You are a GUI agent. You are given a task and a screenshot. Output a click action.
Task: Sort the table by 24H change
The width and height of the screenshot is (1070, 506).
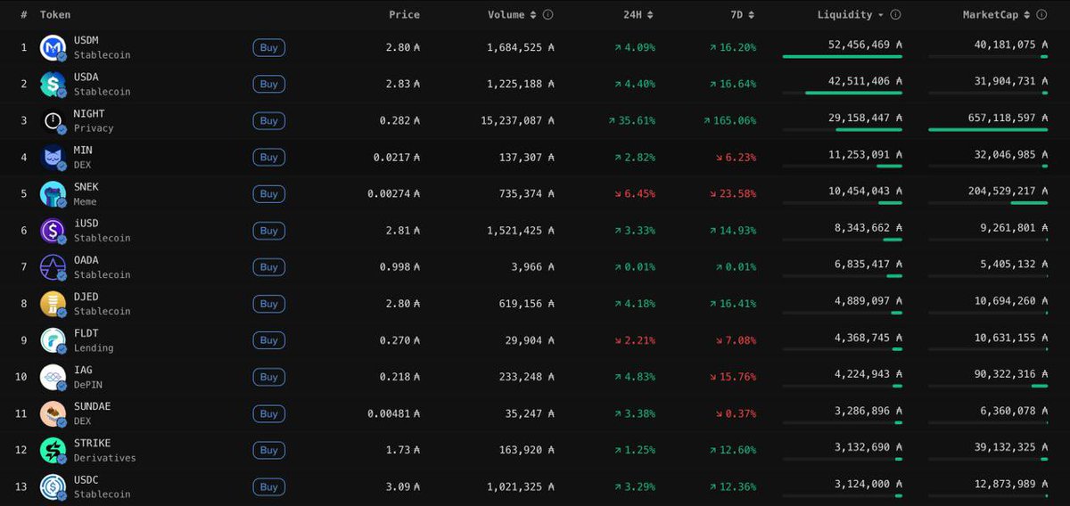tap(638, 15)
